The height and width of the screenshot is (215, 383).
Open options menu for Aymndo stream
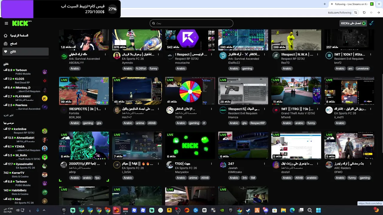(158, 54)
